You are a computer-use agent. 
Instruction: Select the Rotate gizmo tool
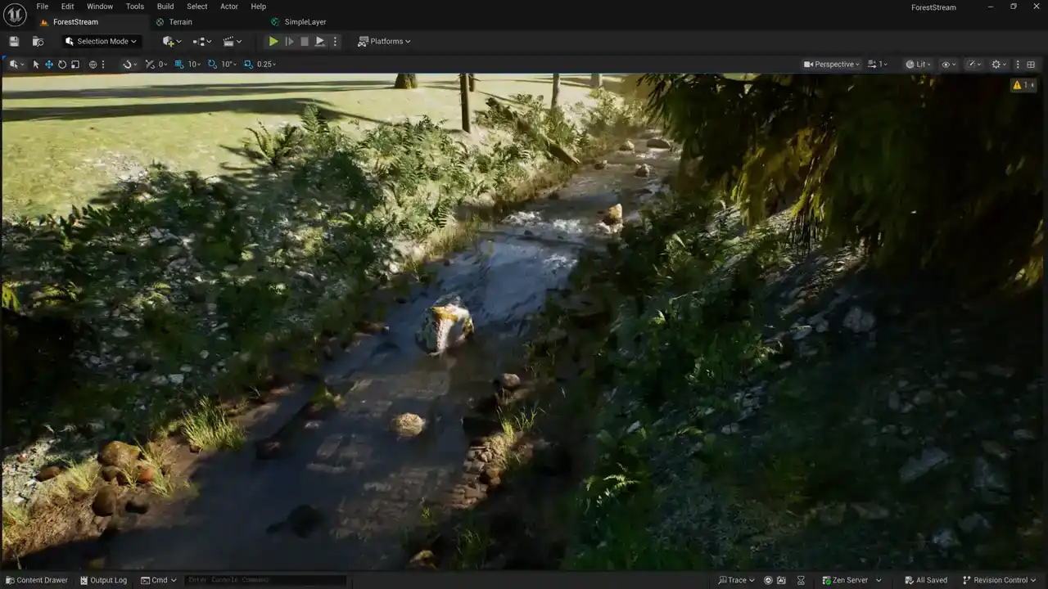[62, 64]
